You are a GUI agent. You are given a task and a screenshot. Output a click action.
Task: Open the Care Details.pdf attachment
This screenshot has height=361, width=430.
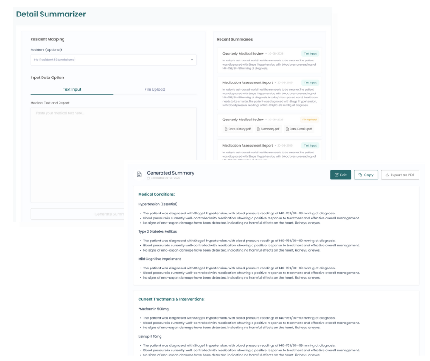[x=299, y=129]
